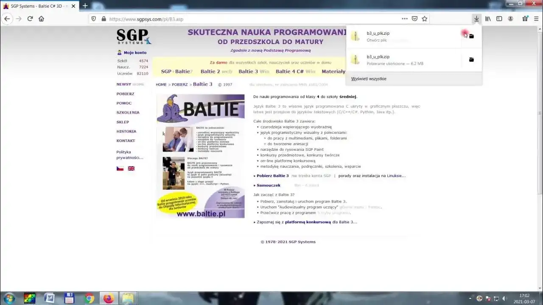543x305 pixels.
Task: Click the Windows Start button
Action: 8,298
